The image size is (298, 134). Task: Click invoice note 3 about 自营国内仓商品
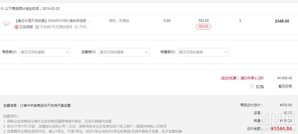92,131
